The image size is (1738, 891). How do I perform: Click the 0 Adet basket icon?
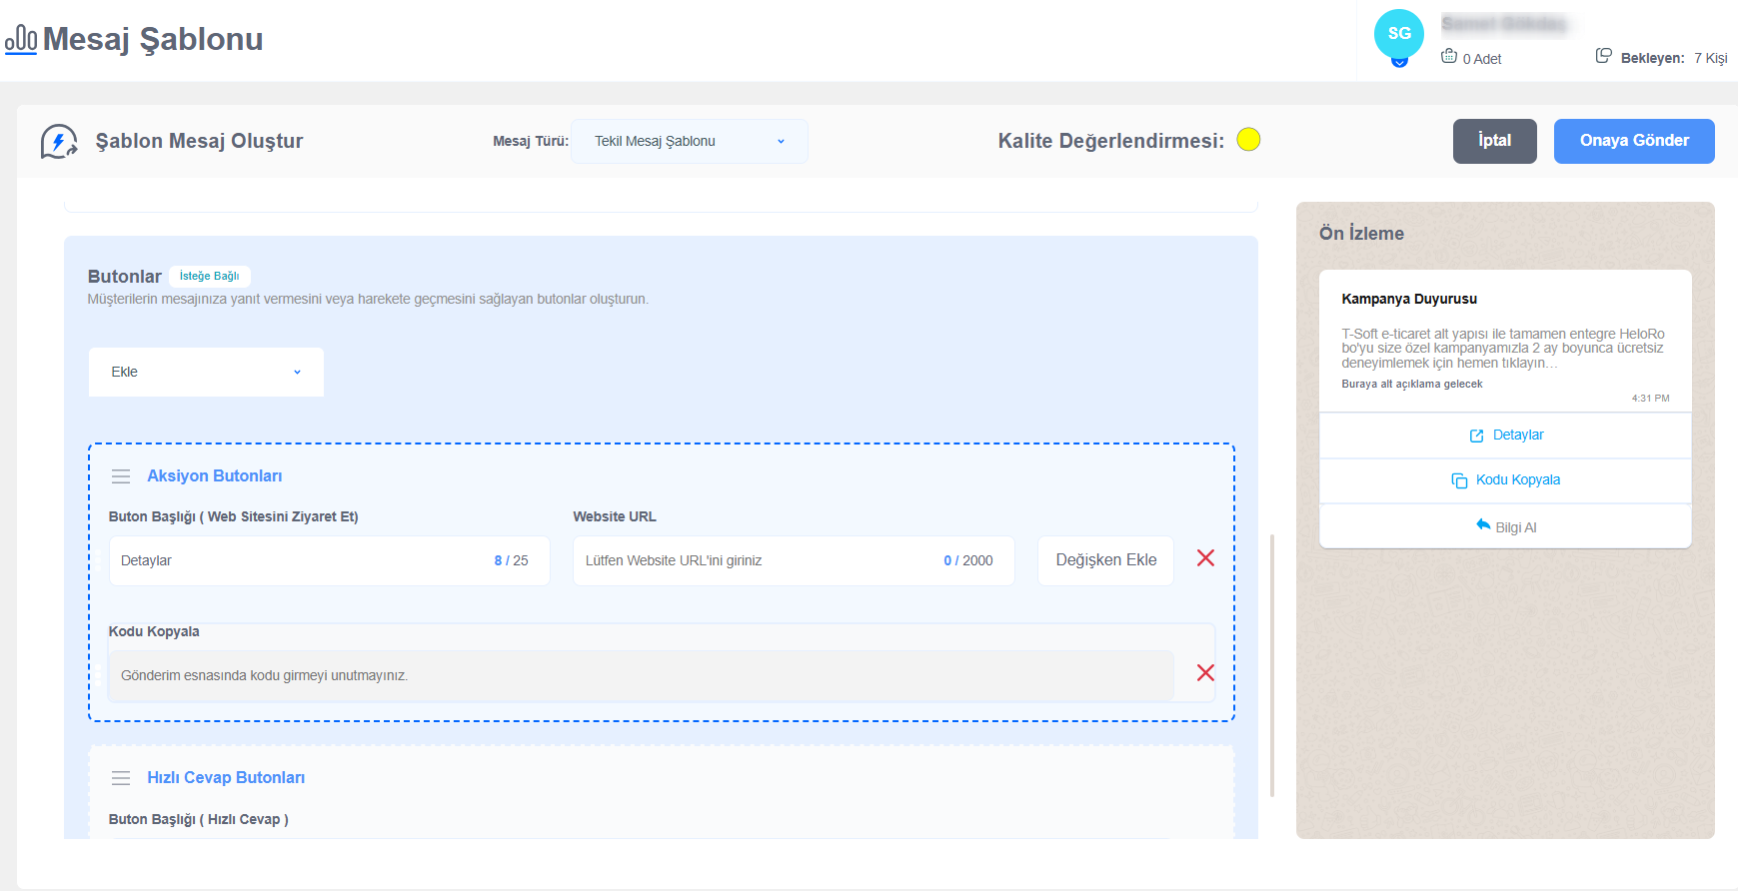click(x=1448, y=57)
